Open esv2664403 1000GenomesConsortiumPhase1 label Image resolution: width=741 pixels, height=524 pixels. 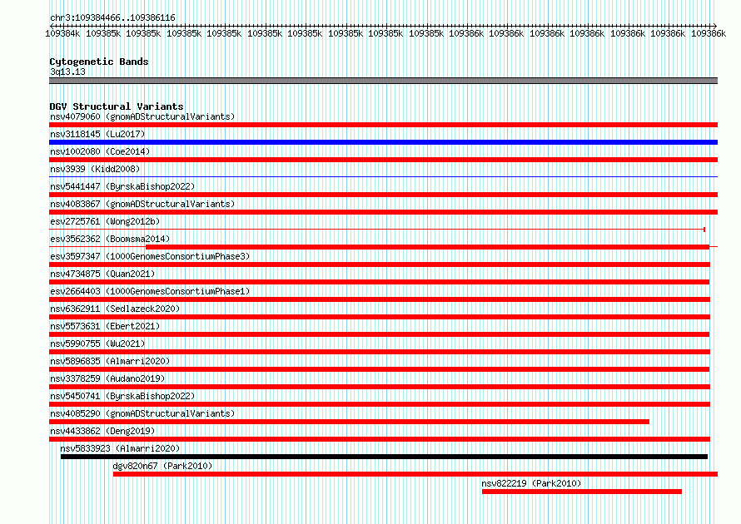(150, 291)
